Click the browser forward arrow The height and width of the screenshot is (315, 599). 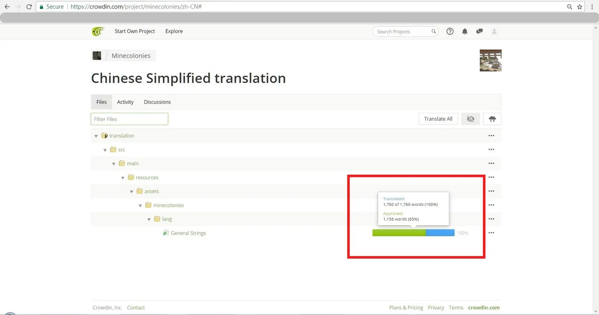[x=18, y=7]
